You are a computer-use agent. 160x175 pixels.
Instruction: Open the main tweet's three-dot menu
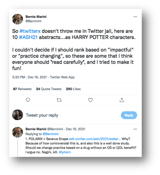pos(135,17)
